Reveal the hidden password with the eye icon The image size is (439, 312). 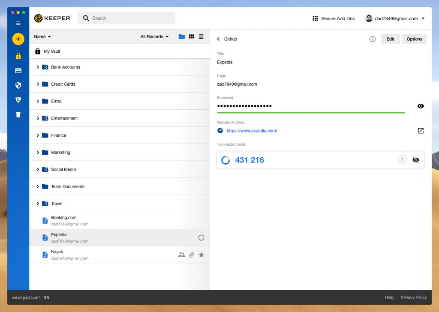(x=421, y=106)
